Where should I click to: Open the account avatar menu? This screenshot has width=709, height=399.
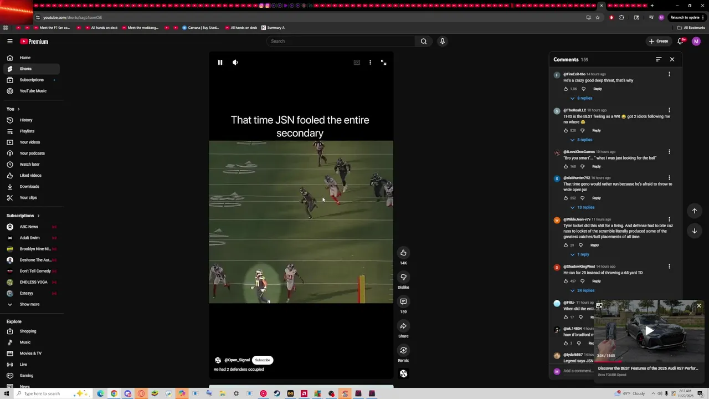pyautogui.click(x=696, y=41)
